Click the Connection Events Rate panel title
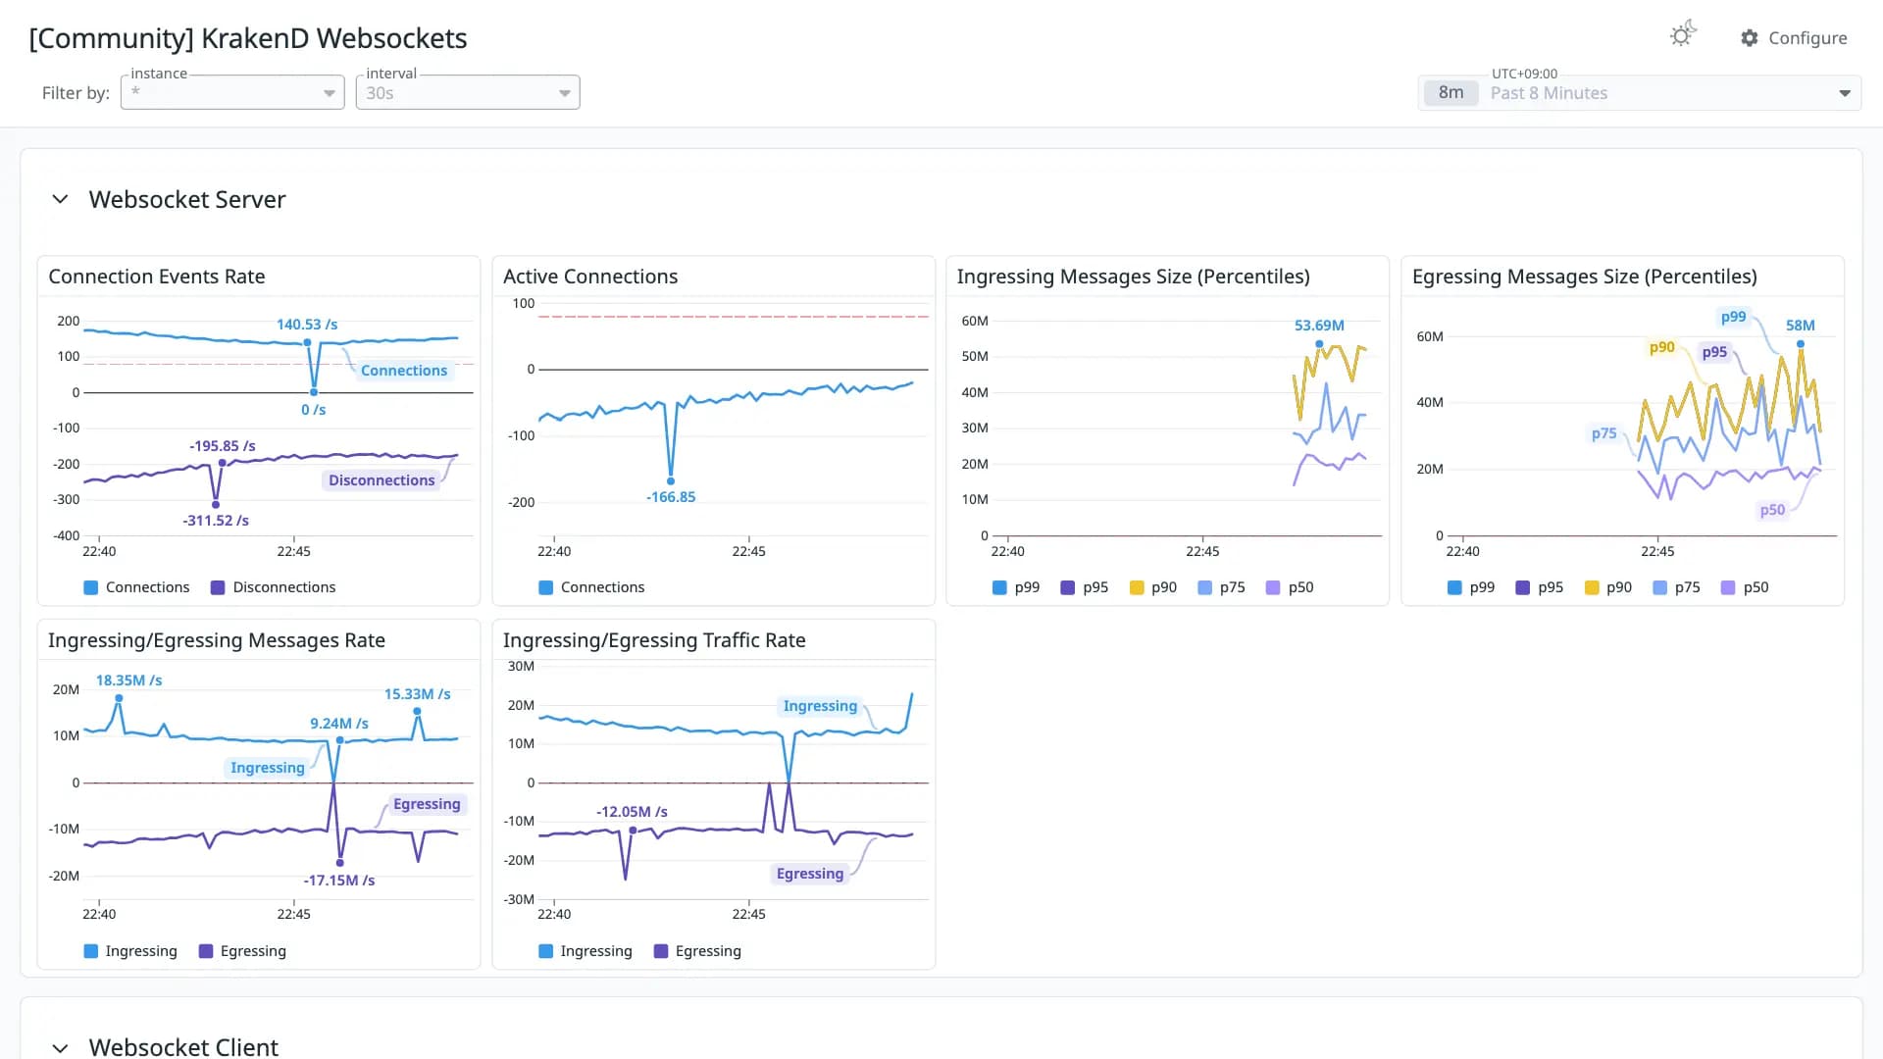This screenshot has width=1883, height=1059. (157, 277)
